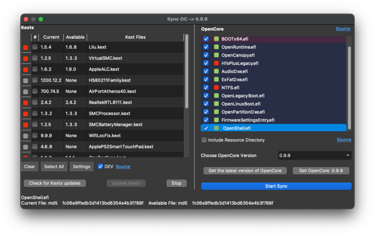Open kext Settings
The image size is (375, 236).
tap(82, 167)
